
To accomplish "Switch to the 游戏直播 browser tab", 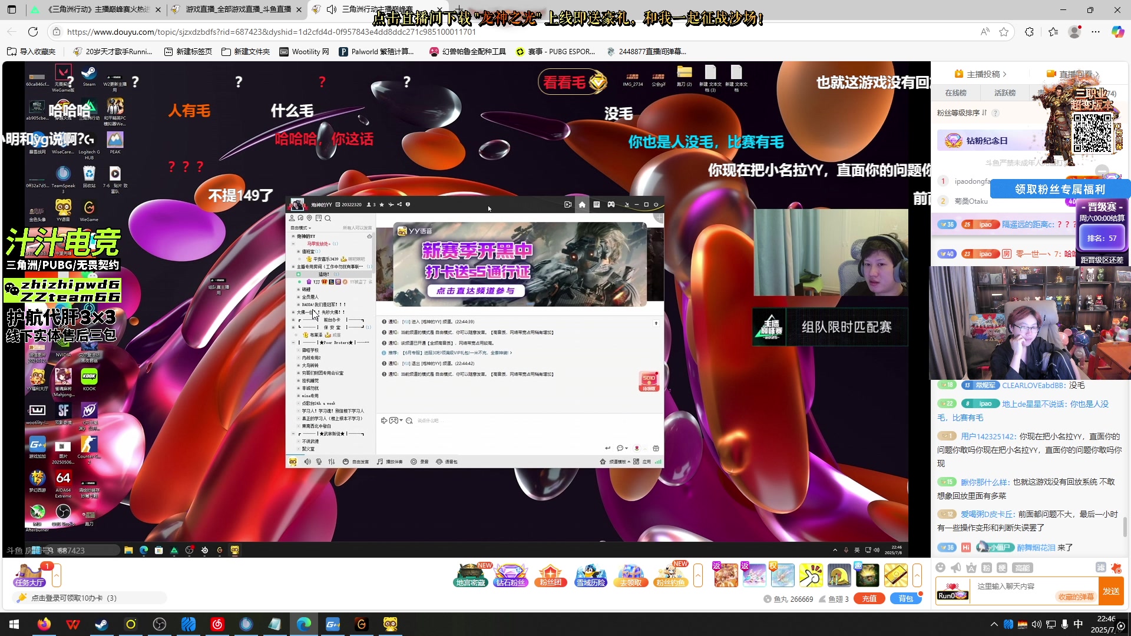I will click(x=238, y=9).
